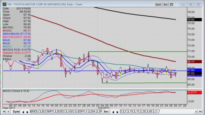Click the Sep 2011 label on time axis
This screenshot has width=205, height=115.
pos(9,108)
